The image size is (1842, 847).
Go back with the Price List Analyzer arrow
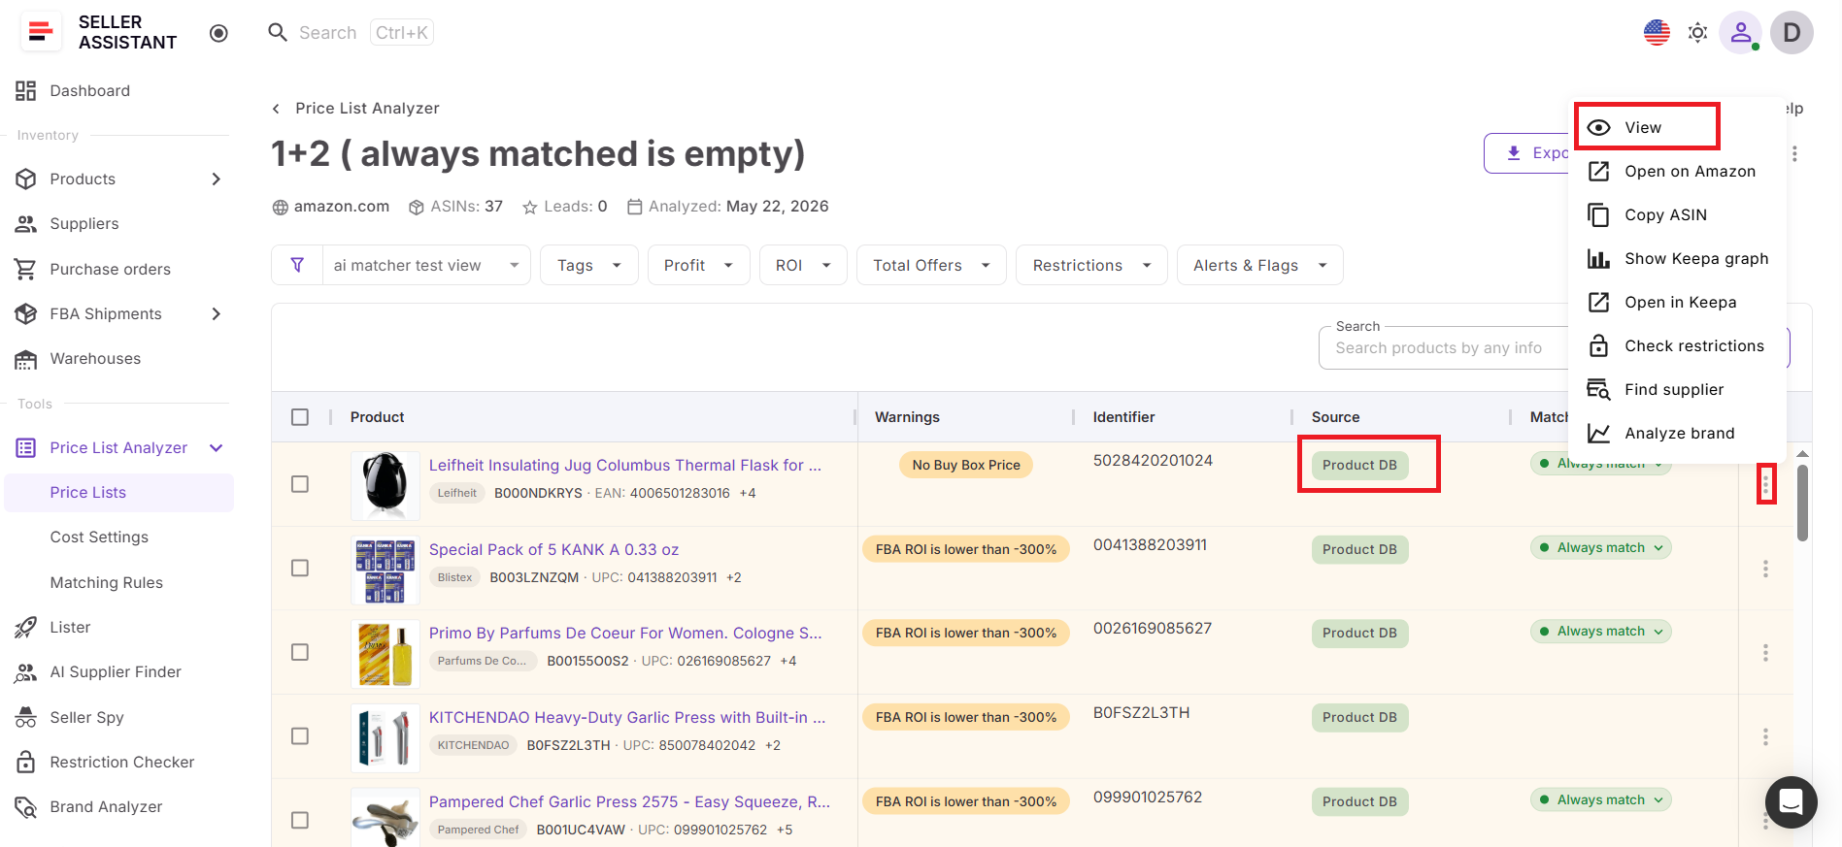tap(276, 108)
